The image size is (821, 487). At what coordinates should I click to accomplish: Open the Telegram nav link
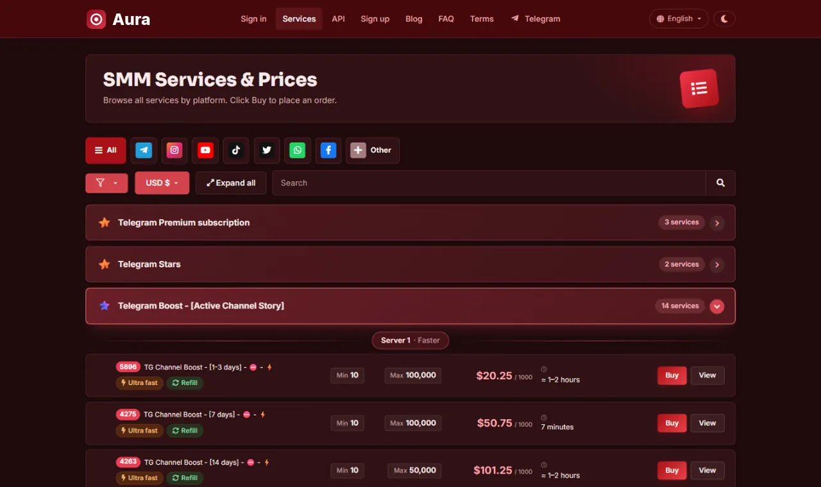(x=536, y=19)
